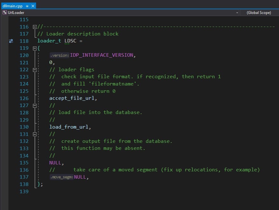The height and width of the screenshot is (210, 279).
Task: Open the Global Scope dropdown
Action: point(259,13)
